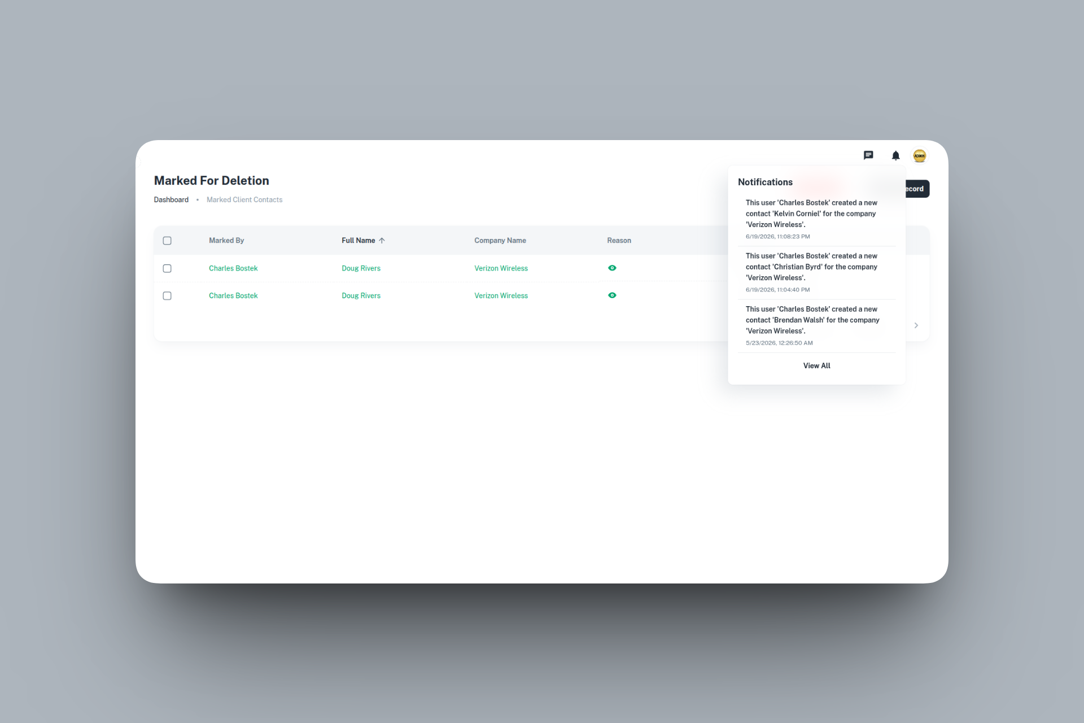Open Doug Rivers link in first row

[361, 268]
